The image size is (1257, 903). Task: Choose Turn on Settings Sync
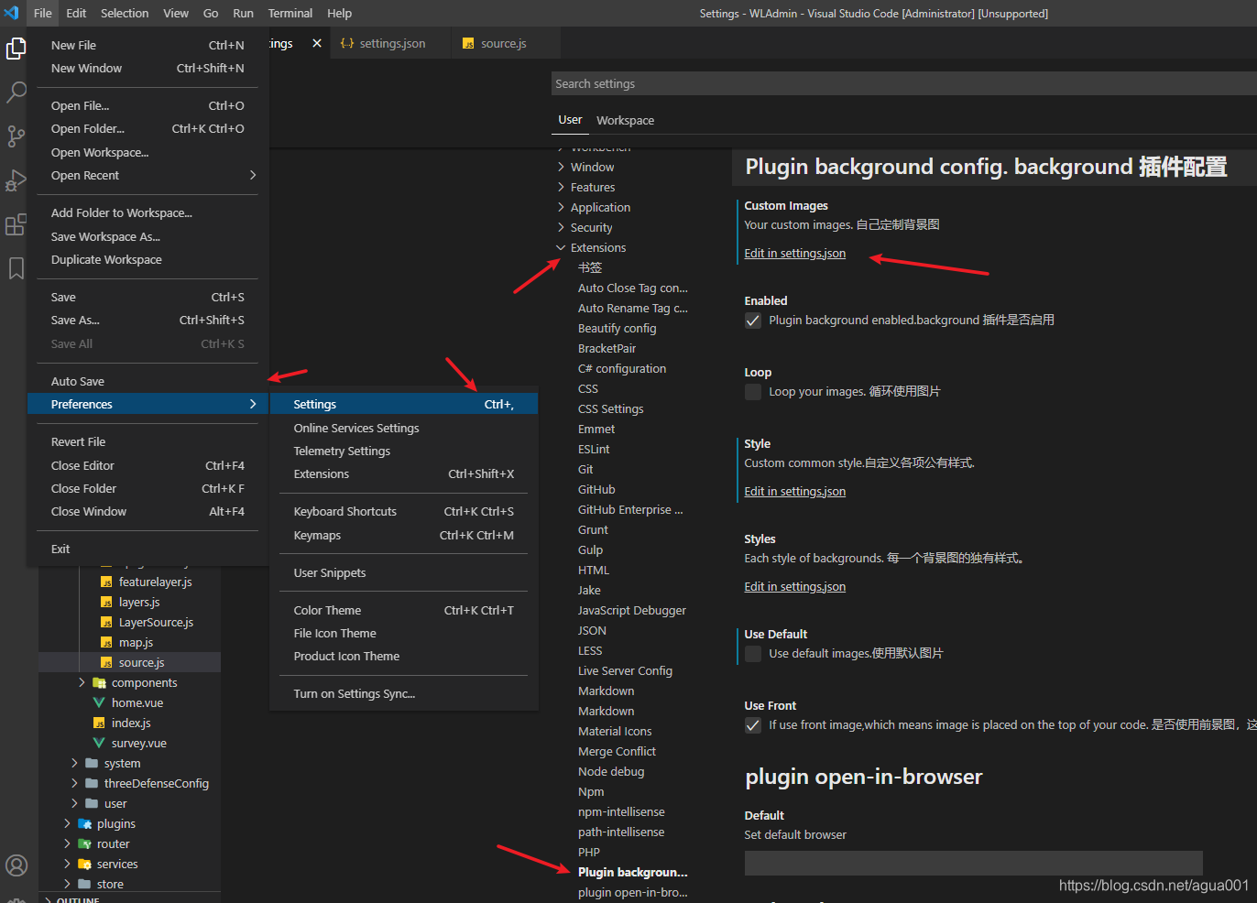tap(403, 693)
